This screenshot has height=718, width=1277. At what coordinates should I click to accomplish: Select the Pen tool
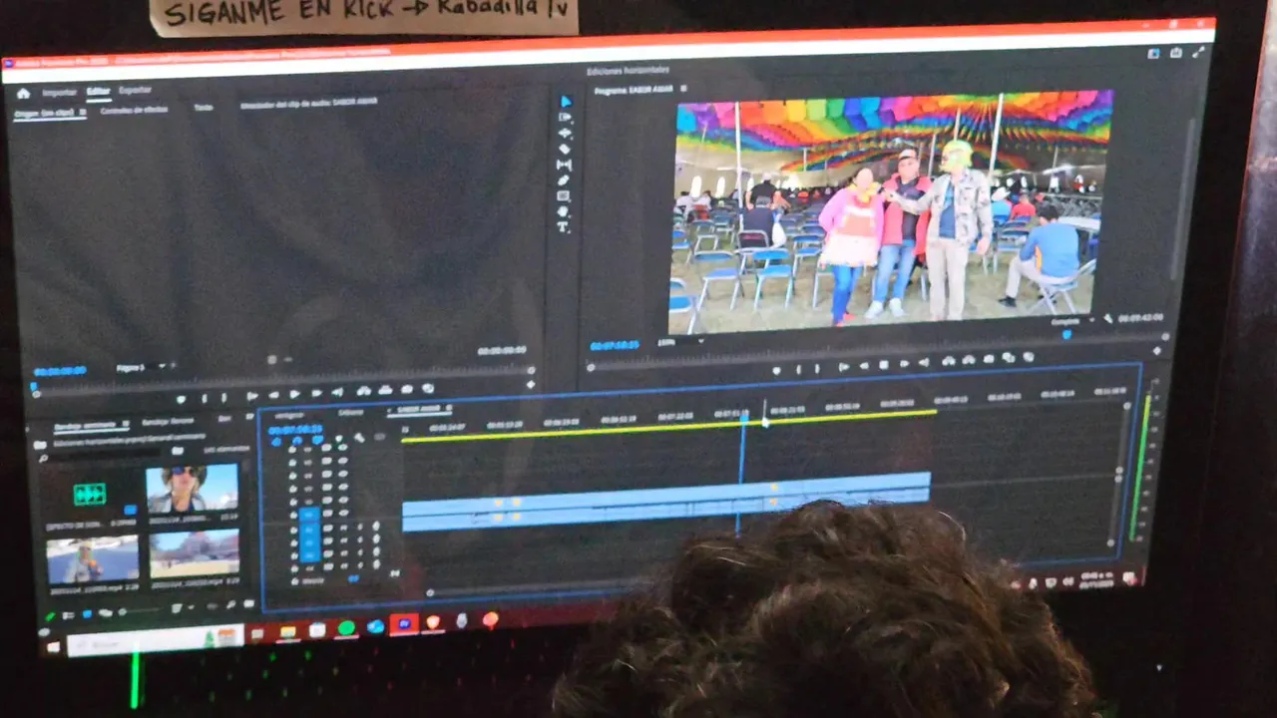(564, 181)
